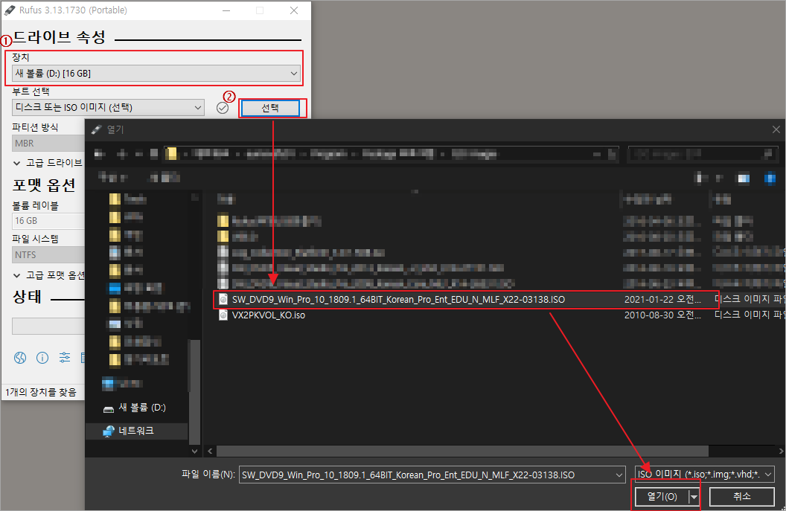The width and height of the screenshot is (786, 511).
Task: Open the ISO 이미지 file type dropdown
Action: (x=704, y=474)
